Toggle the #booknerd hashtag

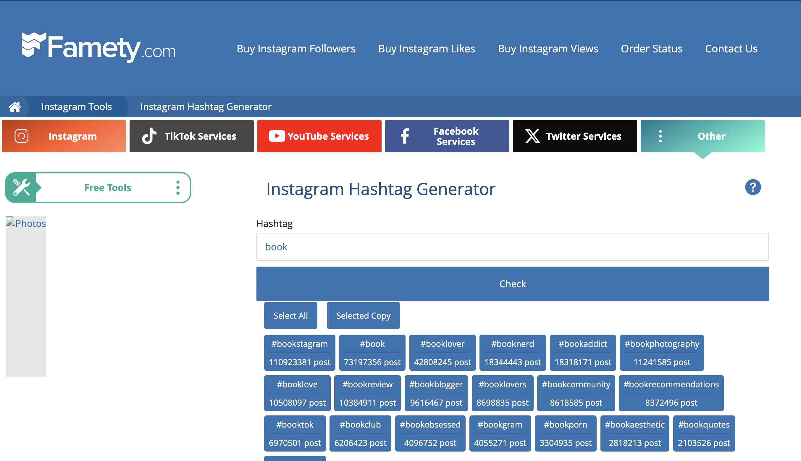click(513, 353)
